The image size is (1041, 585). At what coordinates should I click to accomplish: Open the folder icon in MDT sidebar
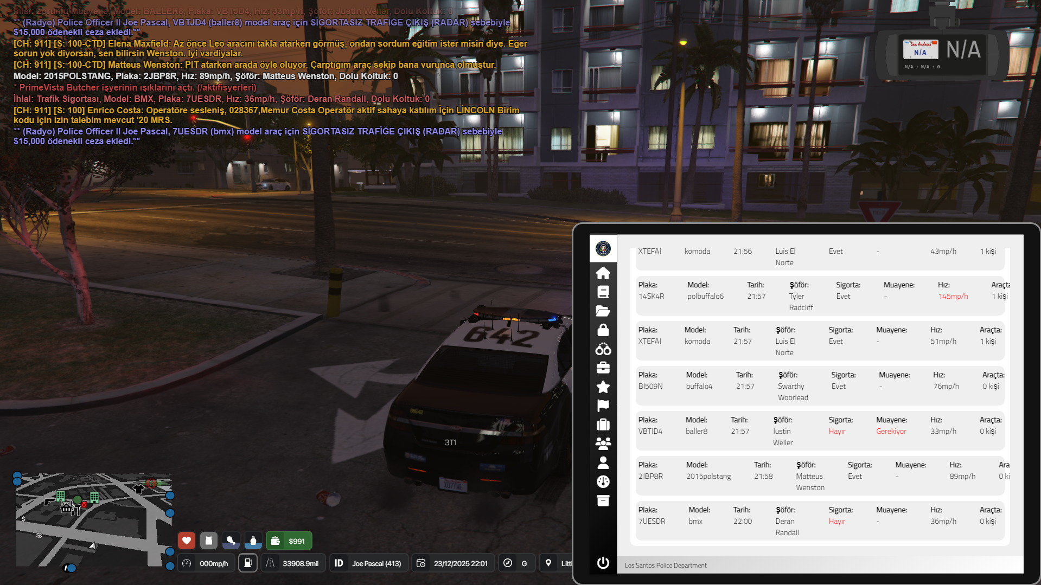tap(603, 311)
